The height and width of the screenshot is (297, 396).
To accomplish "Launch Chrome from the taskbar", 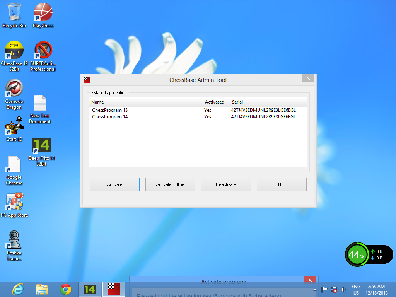I will pyautogui.click(x=66, y=289).
